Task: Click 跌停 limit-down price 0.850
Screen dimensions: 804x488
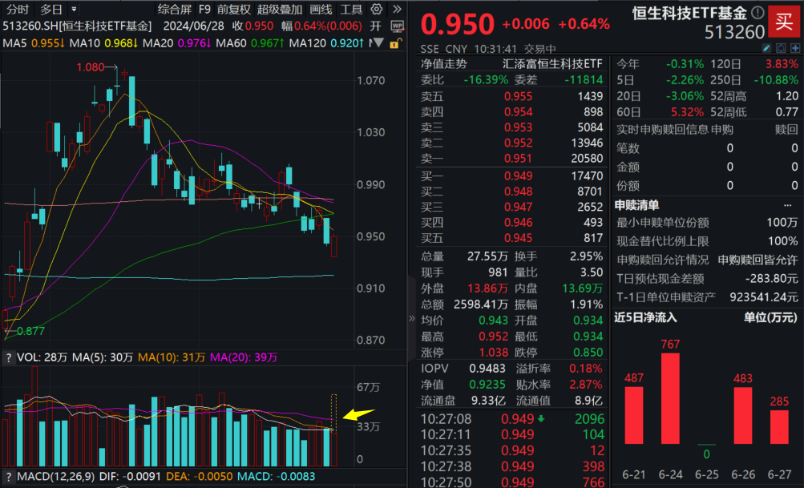Action: (588, 353)
